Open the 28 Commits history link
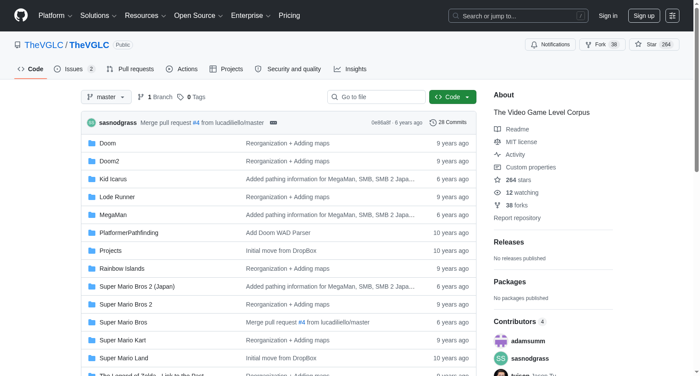The image size is (700, 376). point(448,123)
